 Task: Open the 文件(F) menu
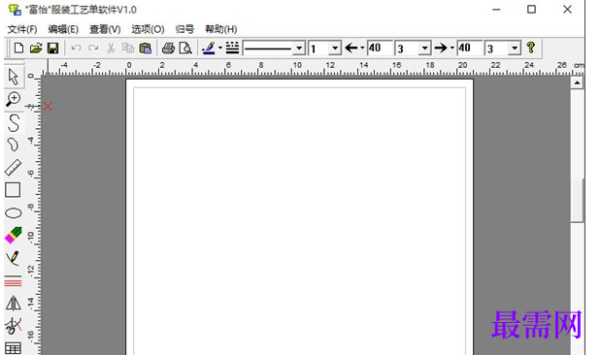[x=22, y=29]
